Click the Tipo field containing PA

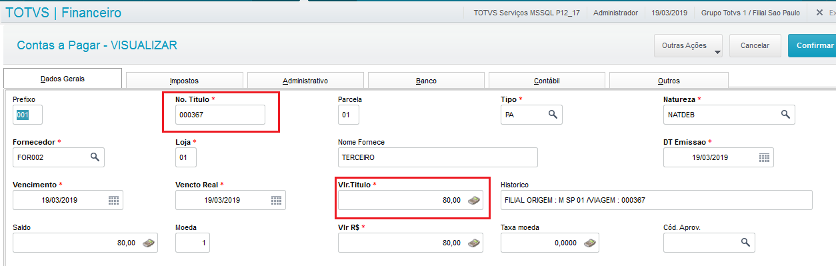pyautogui.click(x=531, y=115)
